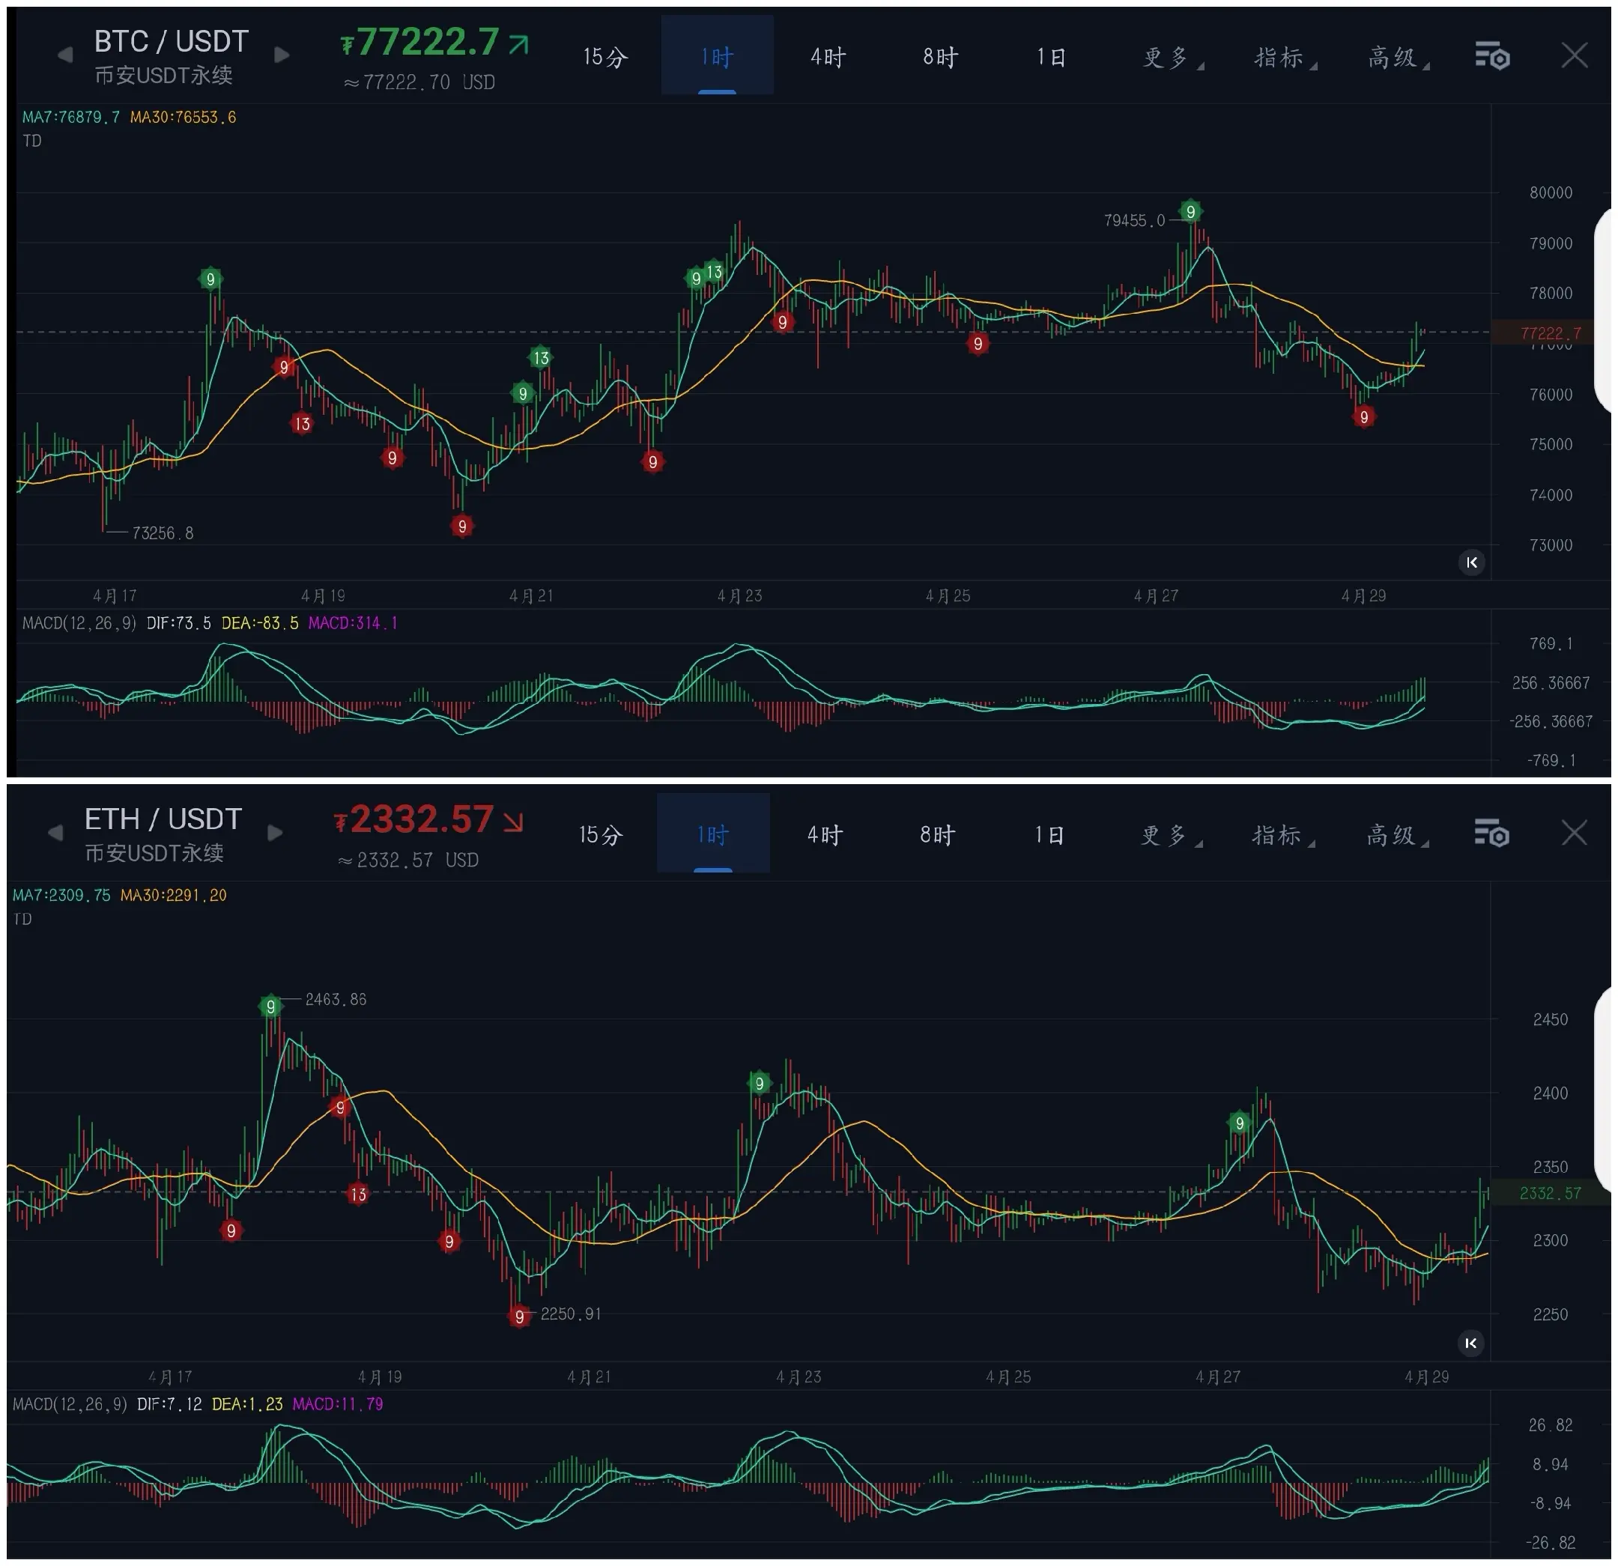Close the ETH chart panel

1575,833
